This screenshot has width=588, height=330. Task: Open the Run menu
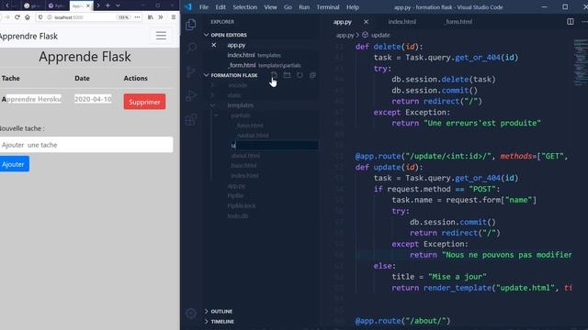point(304,7)
